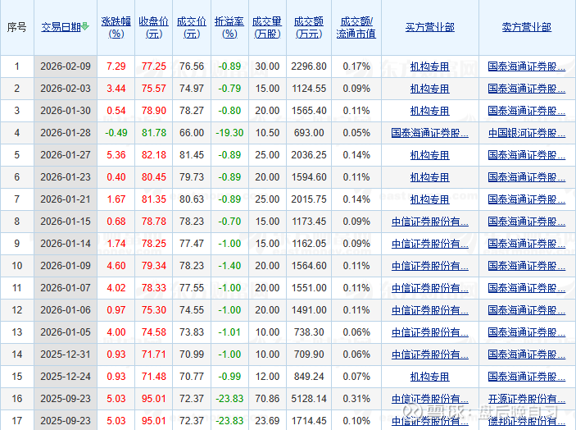The height and width of the screenshot is (430, 576).
Task: Click the 序号 header cell
Action: click(x=17, y=27)
